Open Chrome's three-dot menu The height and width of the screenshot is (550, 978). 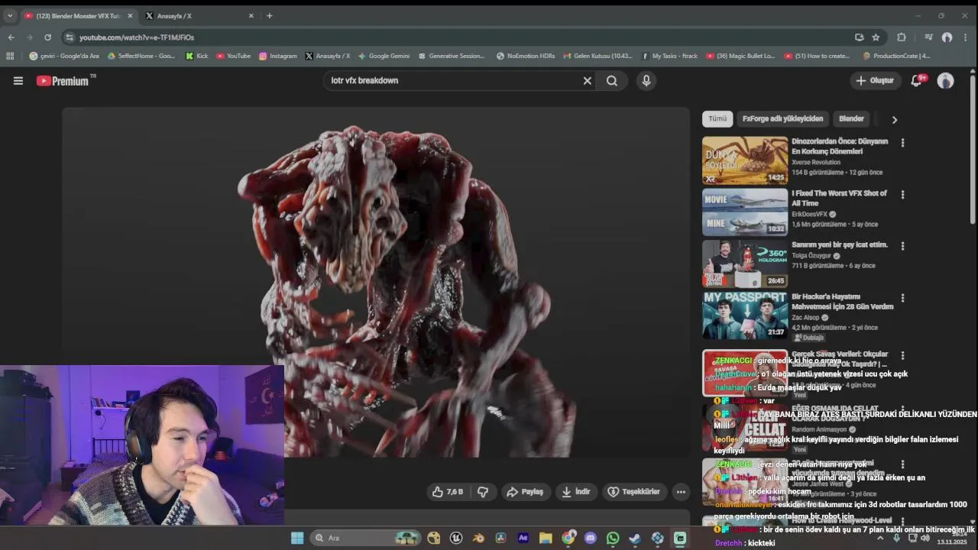[x=966, y=37]
